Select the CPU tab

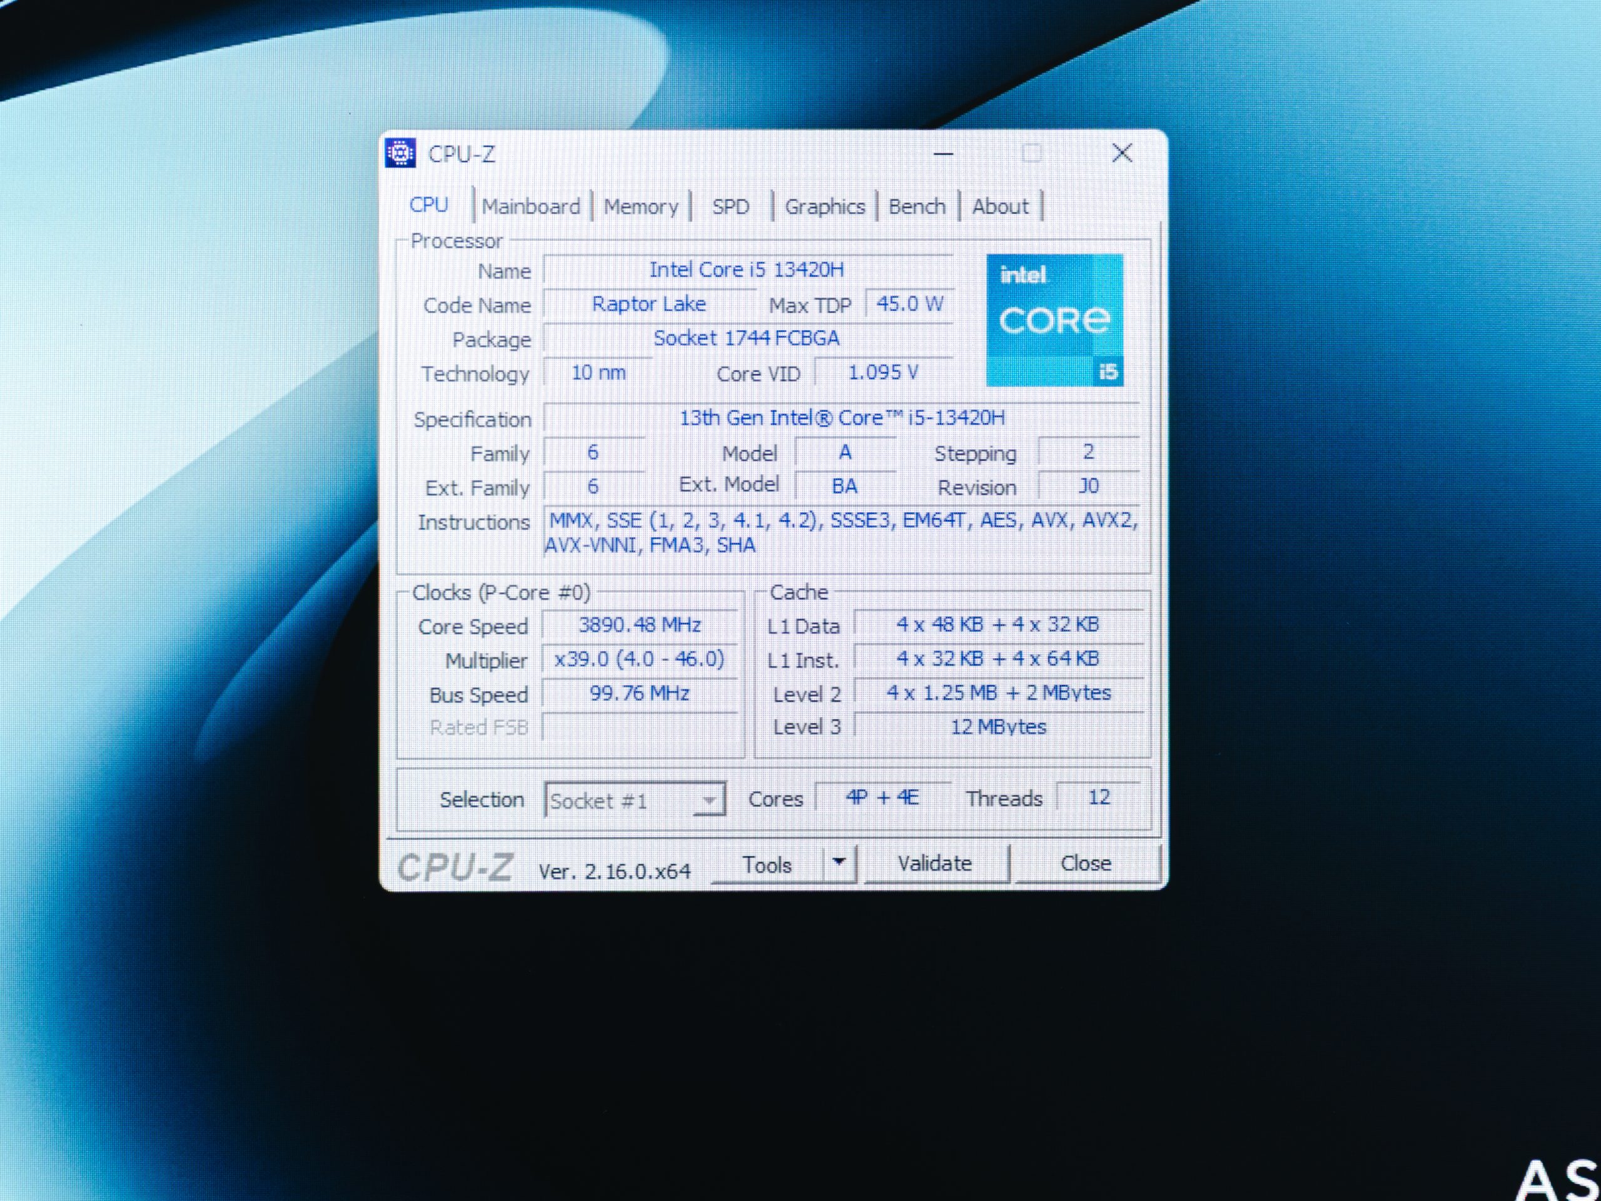click(428, 206)
